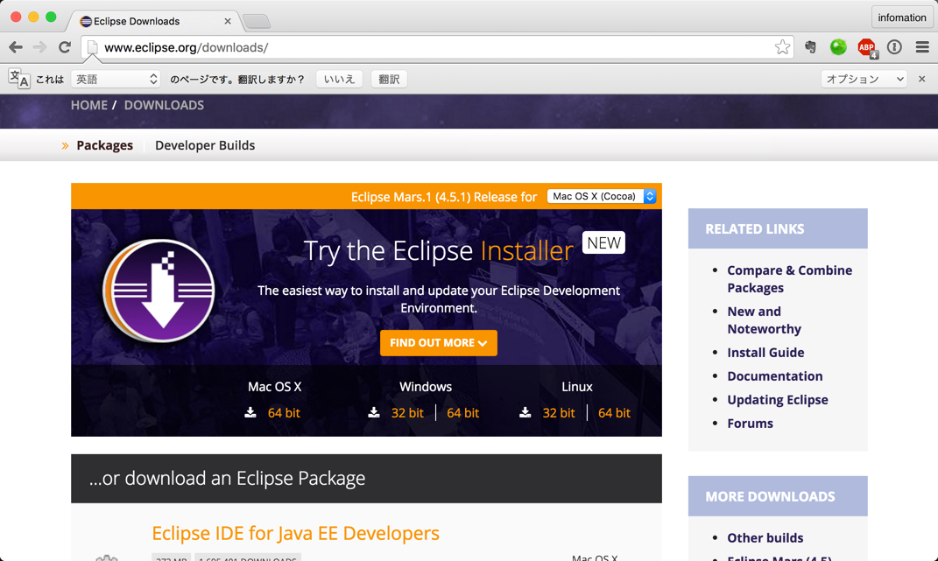
Task: Open the Chrome hamburger menu
Action: (x=922, y=47)
